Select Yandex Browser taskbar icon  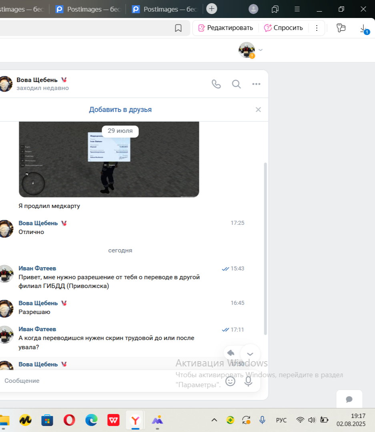point(135,420)
